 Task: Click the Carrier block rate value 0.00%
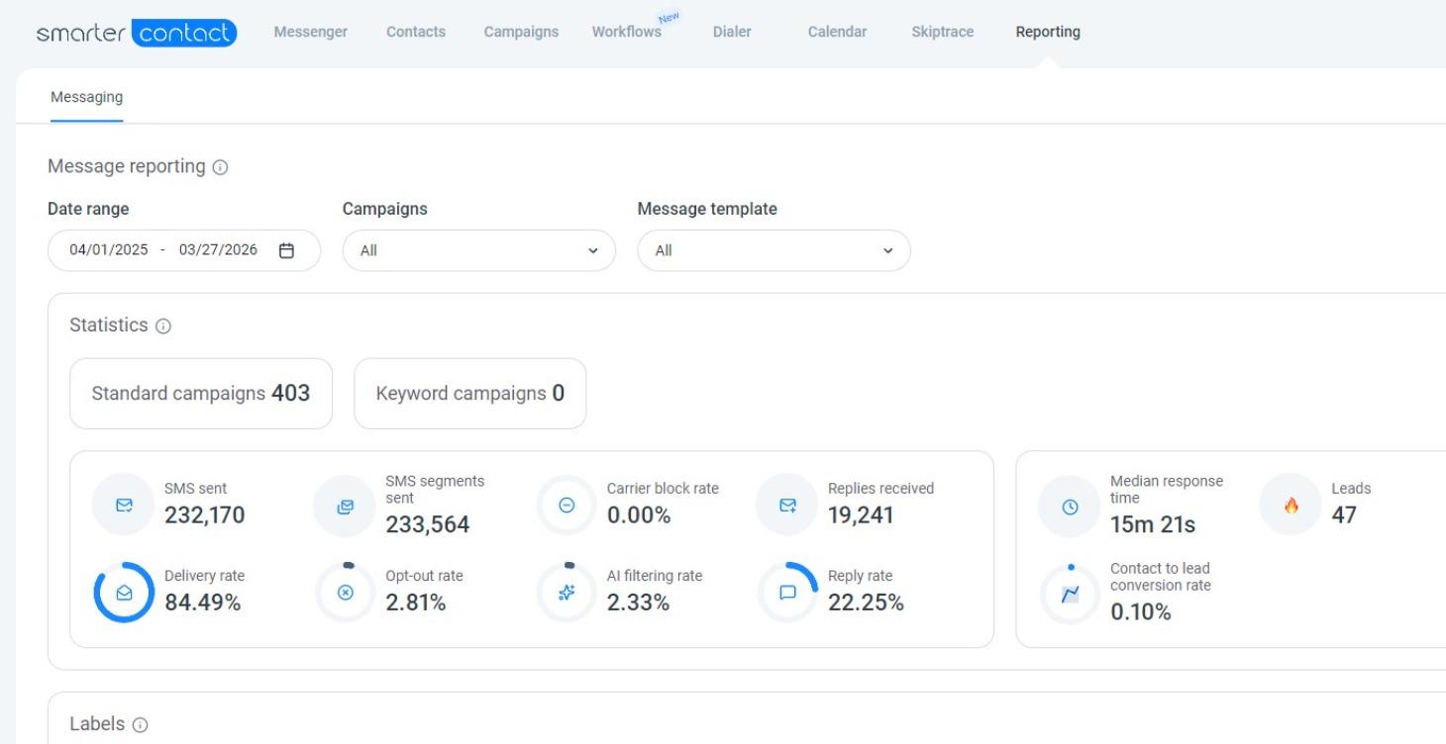[x=639, y=515]
